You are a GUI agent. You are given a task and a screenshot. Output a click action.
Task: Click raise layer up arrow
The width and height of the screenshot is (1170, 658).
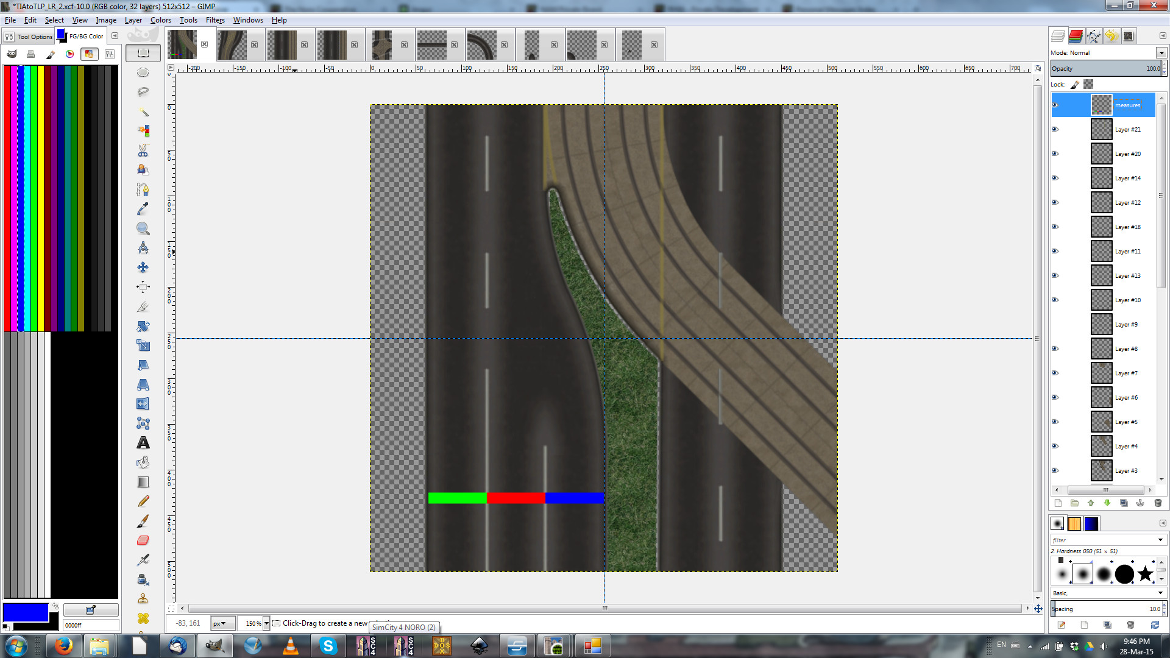tap(1091, 503)
